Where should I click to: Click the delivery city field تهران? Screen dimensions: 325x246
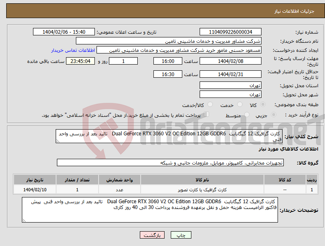coord(230,94)
